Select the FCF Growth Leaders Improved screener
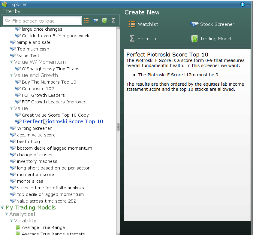Screen dimensions: 253x235 click(54, 102)
